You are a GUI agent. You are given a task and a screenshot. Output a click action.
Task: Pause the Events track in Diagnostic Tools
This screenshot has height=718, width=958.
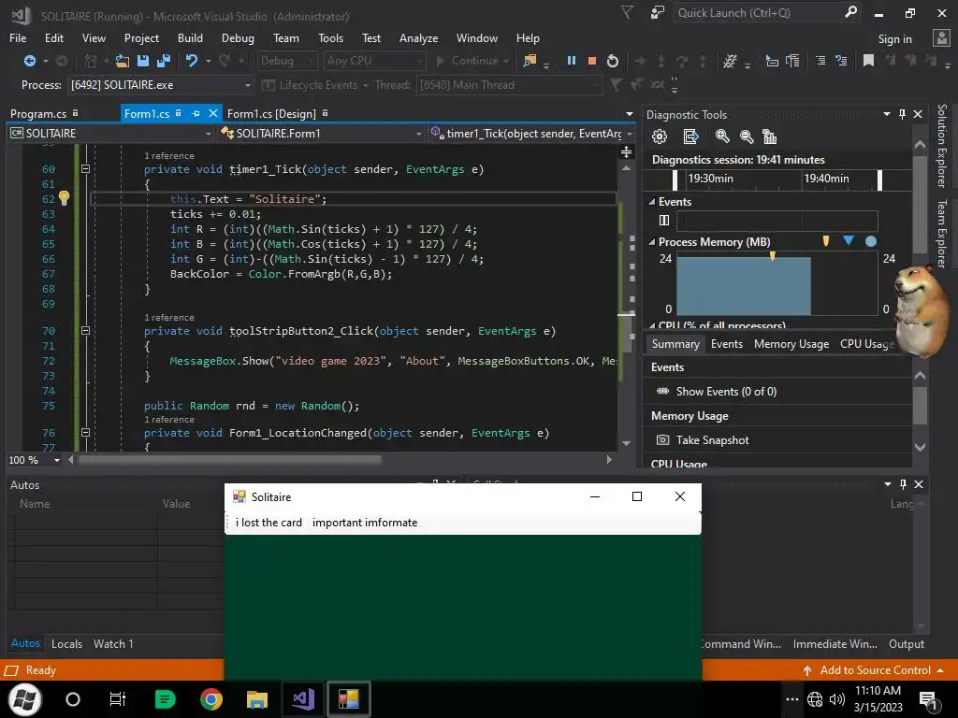(x=664, y=221)
